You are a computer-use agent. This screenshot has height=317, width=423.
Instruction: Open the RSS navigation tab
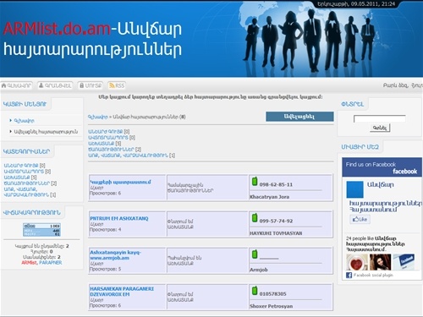pos(117,85)
